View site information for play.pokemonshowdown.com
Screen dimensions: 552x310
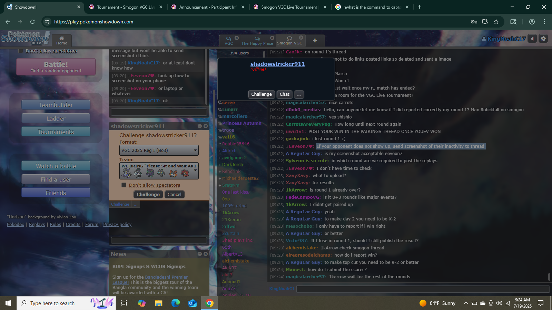[47, 22]
